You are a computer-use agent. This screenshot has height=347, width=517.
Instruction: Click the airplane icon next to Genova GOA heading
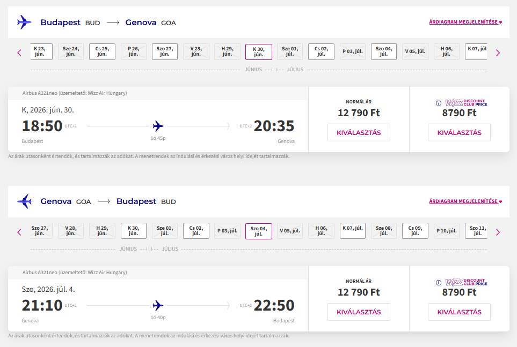25,202
